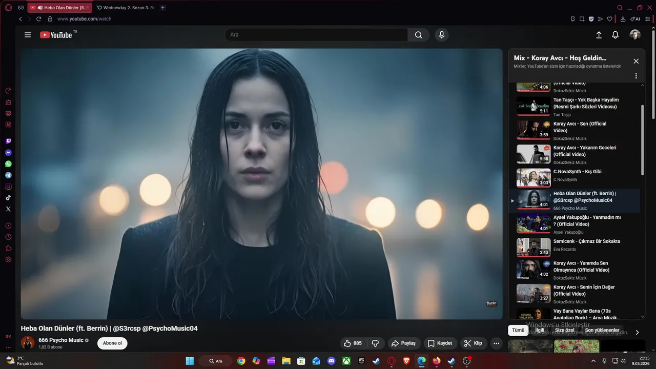Click the Abone ol subscribe button
Image resolution: width=656 pixels, height=369 pixels.
pyautogui.click(x=112, y=343)
